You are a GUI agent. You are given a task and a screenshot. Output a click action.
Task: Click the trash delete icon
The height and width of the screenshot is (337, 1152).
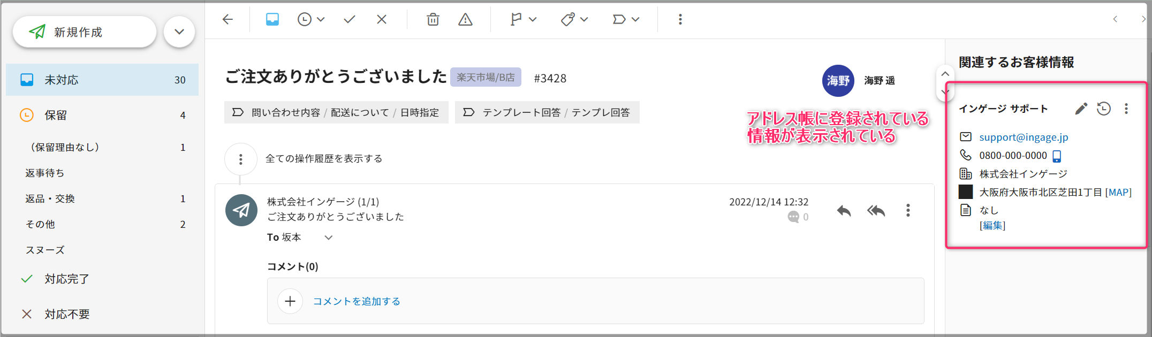pyautogui.click(x=433, y=20)
